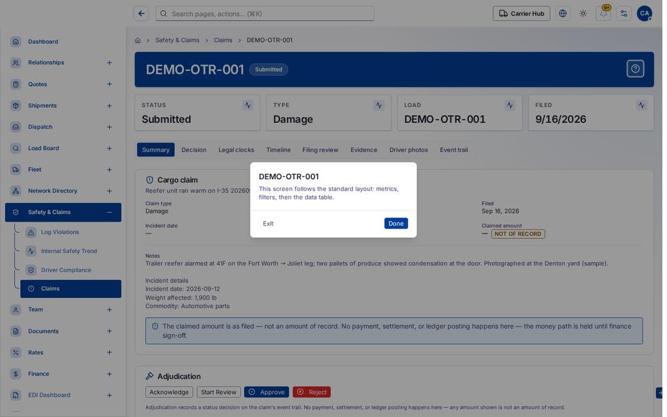Click the activity icon on Status card
The image size is (667, 417).
point(247,105)
